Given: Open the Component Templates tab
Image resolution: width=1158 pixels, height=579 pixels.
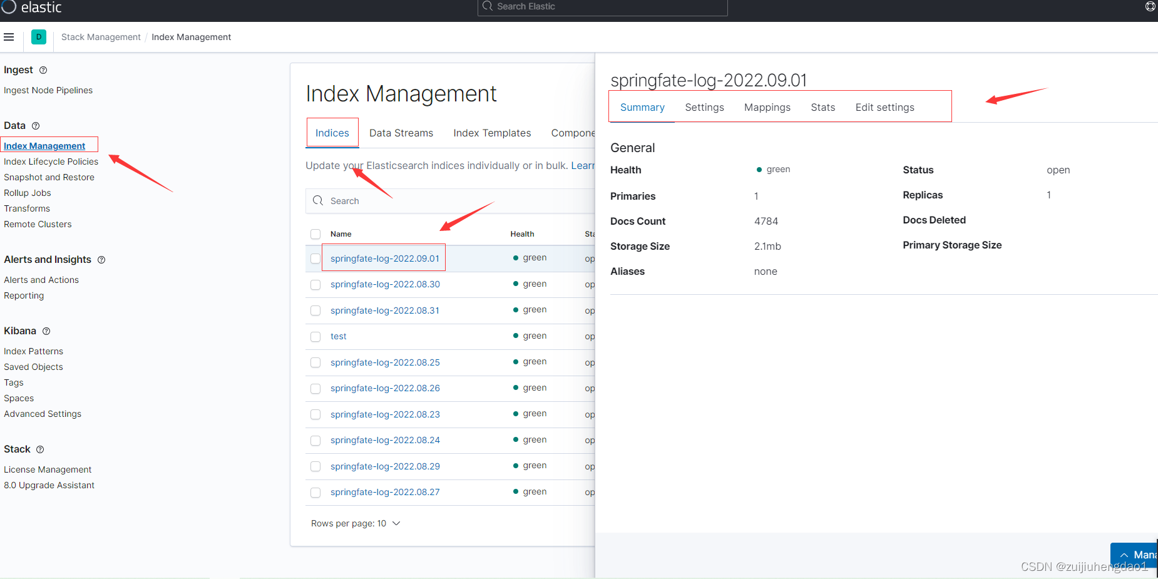Looking at the screenshot, I should click(x=573, y=133).
